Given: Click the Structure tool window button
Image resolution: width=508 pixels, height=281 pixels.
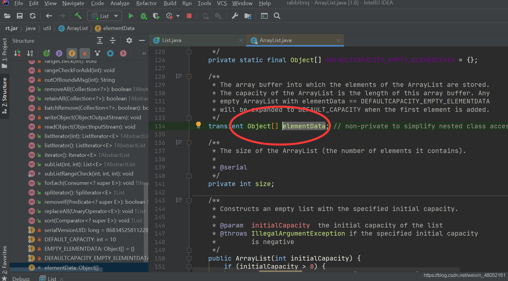Looking at the screenshot, I should [5, 96].
